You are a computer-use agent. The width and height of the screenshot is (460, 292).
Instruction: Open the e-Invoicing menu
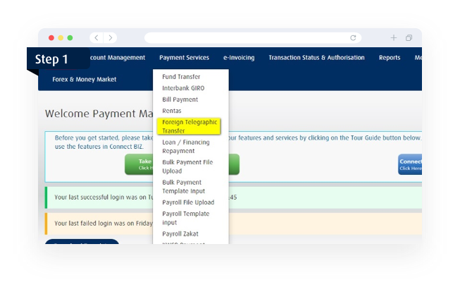(x=239, y=58)
